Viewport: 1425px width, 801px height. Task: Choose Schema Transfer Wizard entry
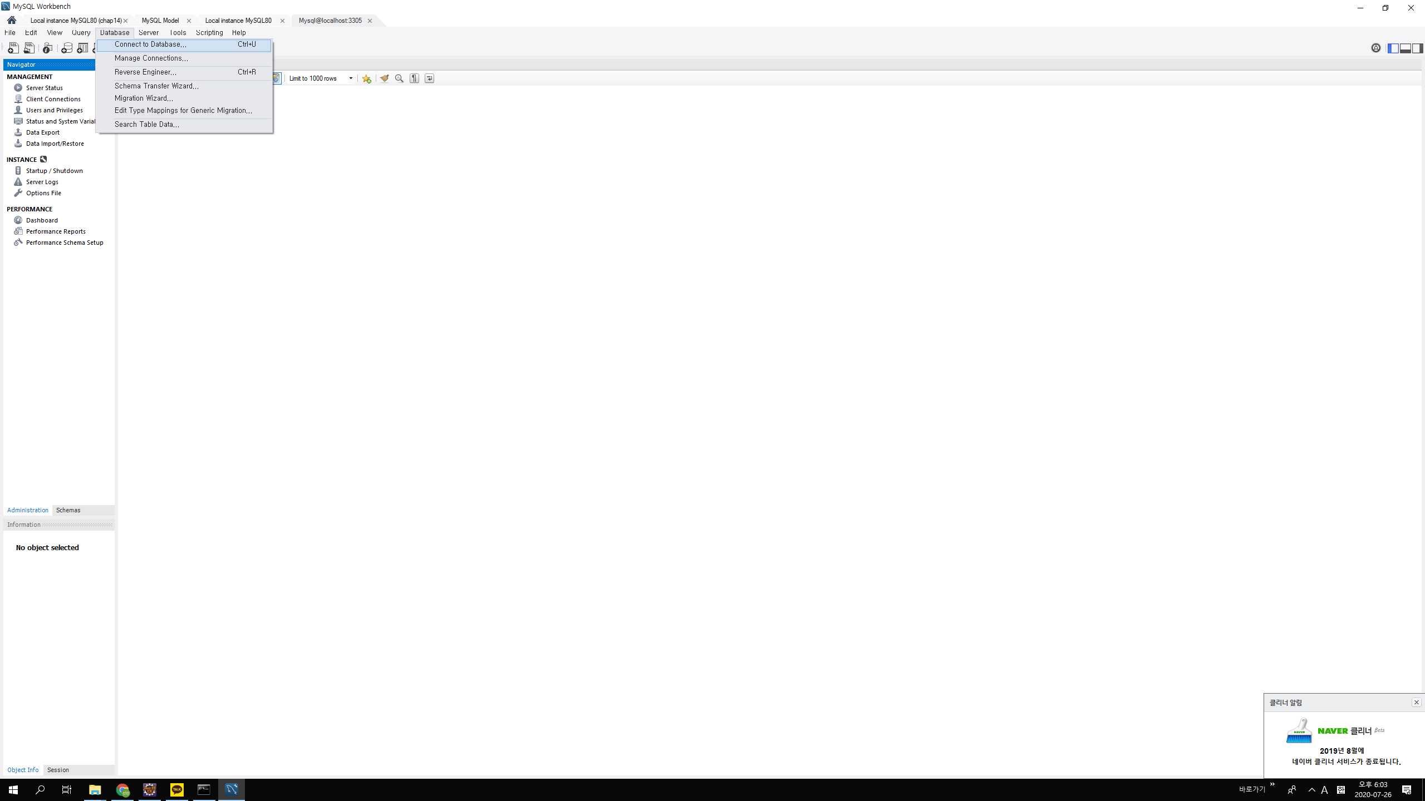(x=184, y=86)
